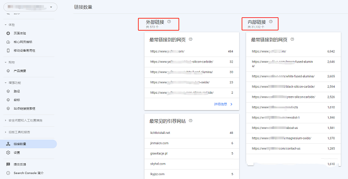Open the 提交反馈 feedback icon
This screenshot has height=179, width=348.
(x=8, y=164)
